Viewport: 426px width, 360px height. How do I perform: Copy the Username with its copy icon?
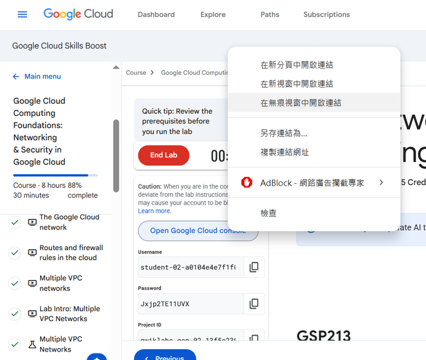pos(254,267)
